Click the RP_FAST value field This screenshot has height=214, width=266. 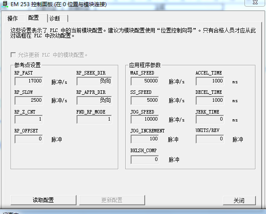pos(29,81)
